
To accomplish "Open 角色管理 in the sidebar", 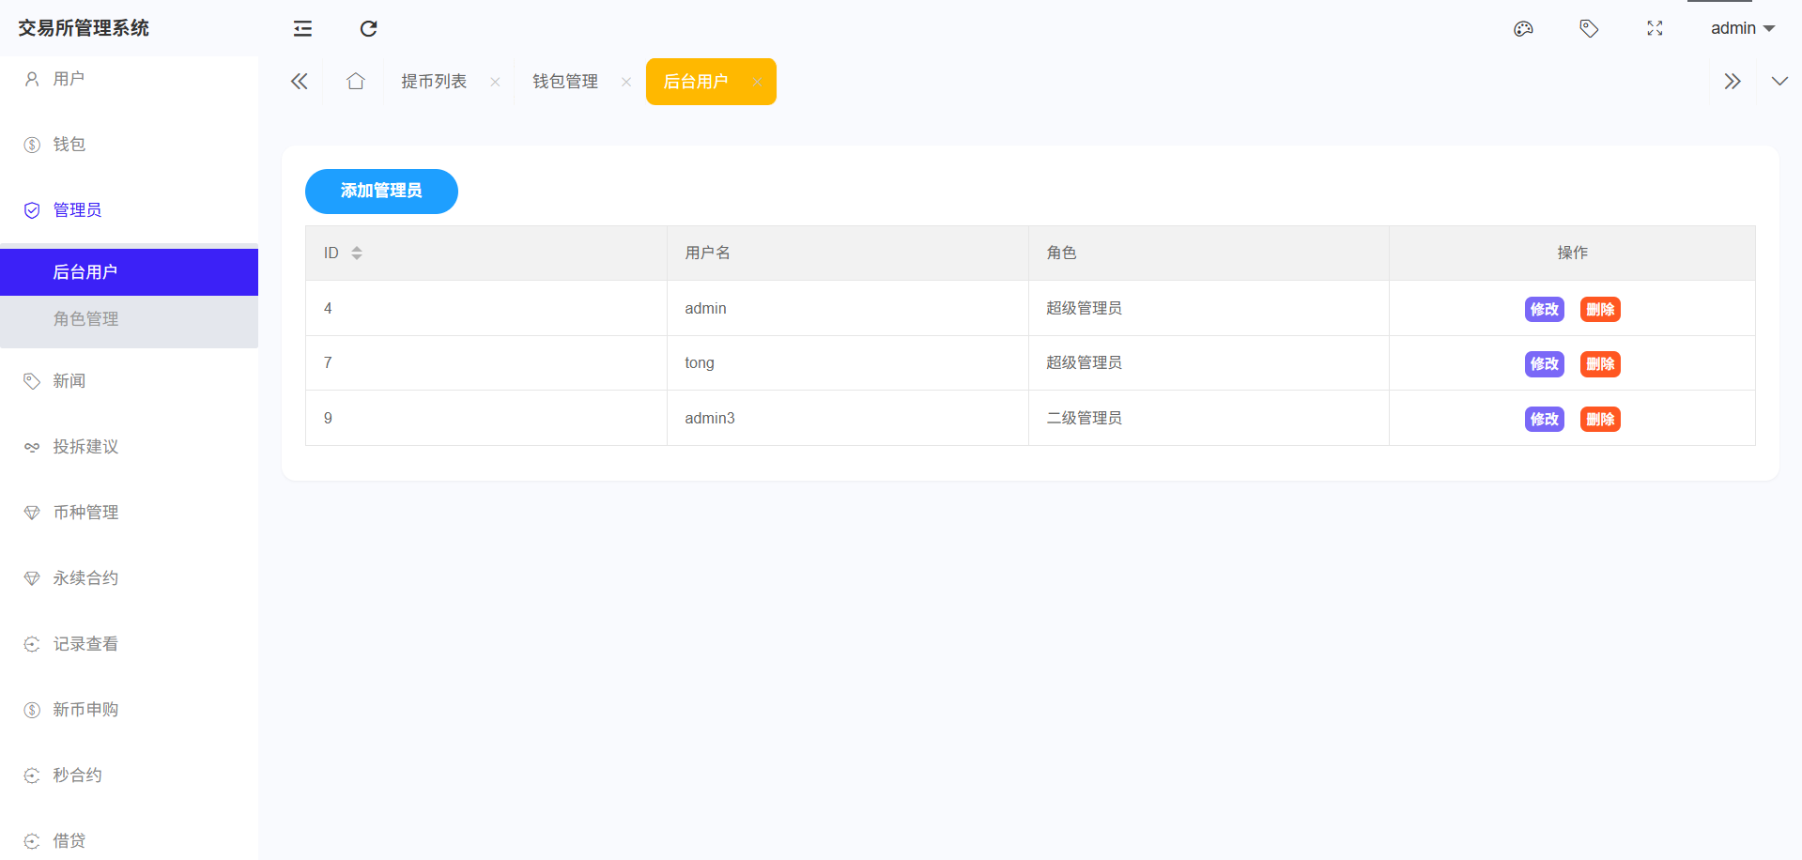I will [85, 319].
